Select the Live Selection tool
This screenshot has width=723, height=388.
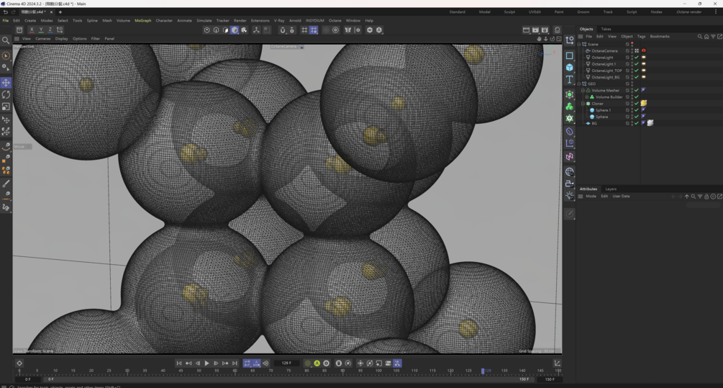tap(6, 56)
